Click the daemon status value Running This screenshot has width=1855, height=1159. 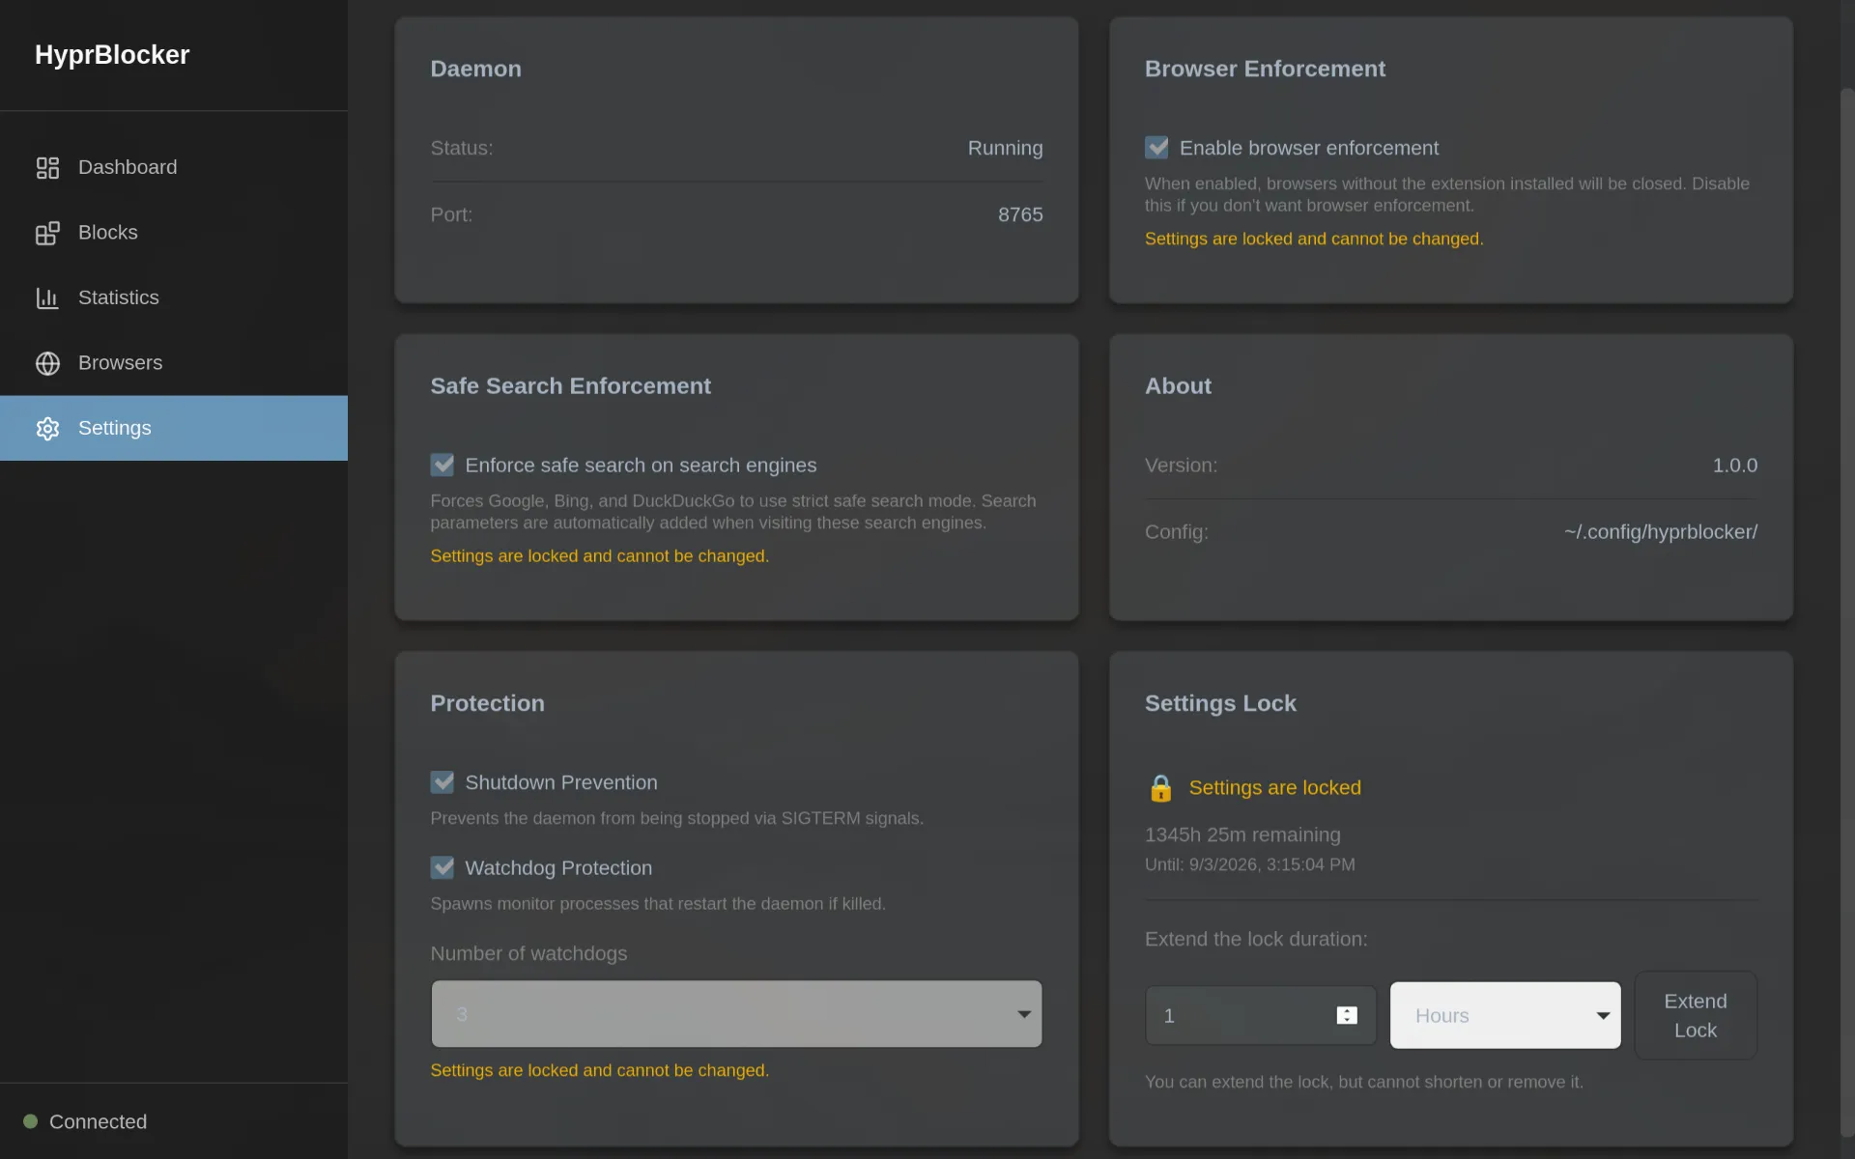point(1005,148)
